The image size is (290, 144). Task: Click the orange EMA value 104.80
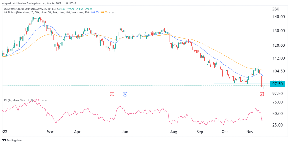point(104,12)
